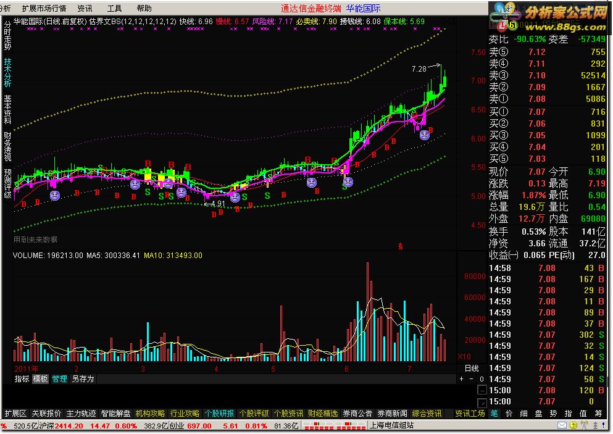Select the 势 tab in quote panel

pos(554,414)
